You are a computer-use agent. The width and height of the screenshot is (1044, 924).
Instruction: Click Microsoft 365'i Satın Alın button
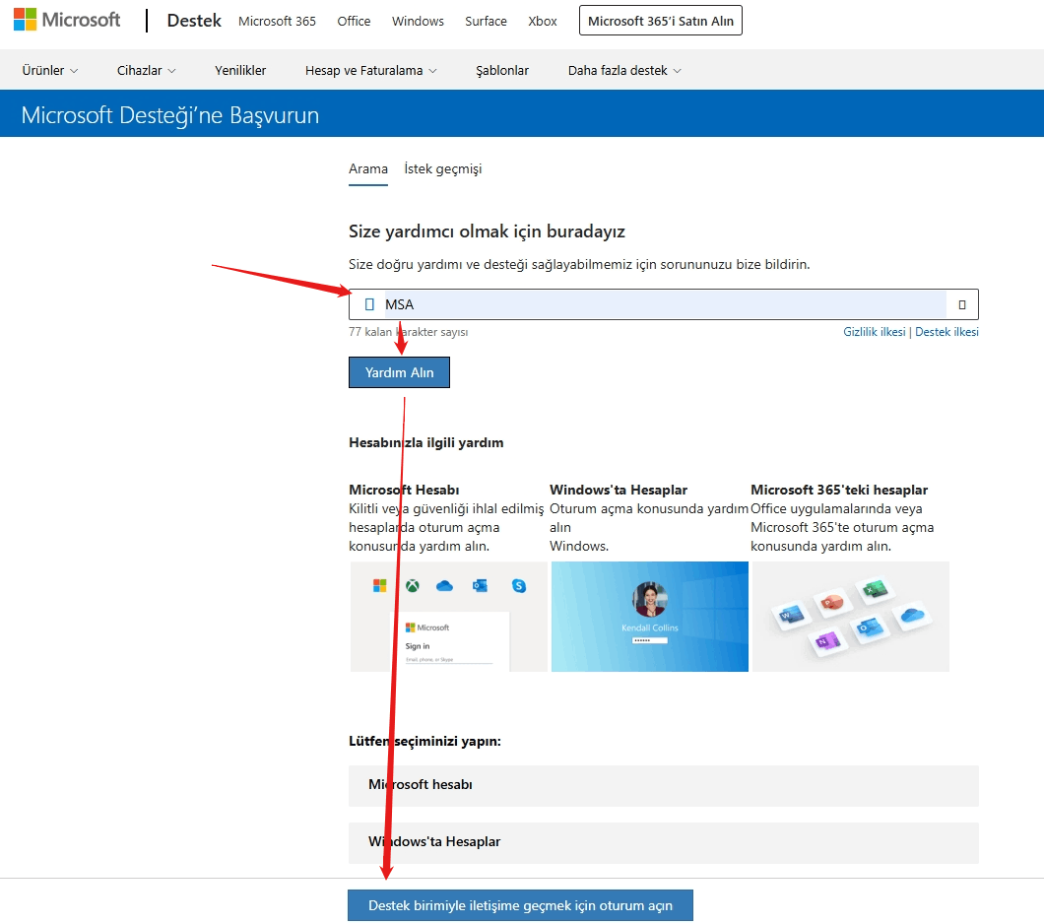point(661,21)
